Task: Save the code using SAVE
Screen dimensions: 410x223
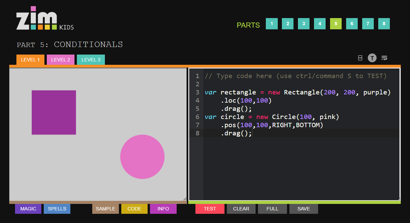Action: (x=304, y=209)
